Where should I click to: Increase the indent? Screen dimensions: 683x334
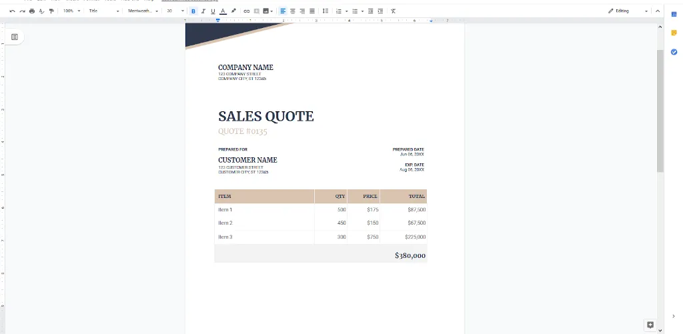tap(380, 11)
